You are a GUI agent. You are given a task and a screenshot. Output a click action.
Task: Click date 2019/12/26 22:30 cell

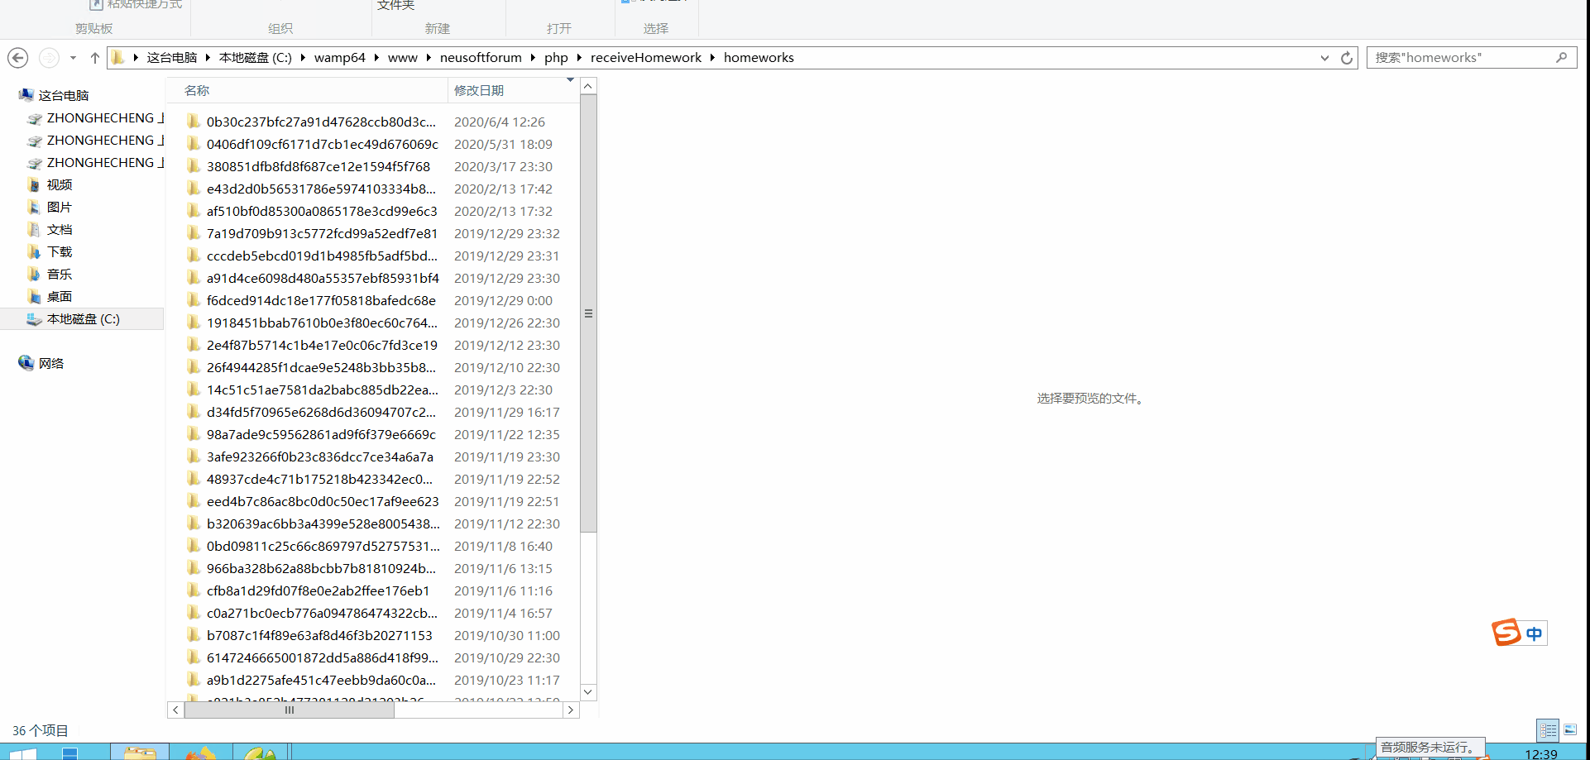click(507, 323)
